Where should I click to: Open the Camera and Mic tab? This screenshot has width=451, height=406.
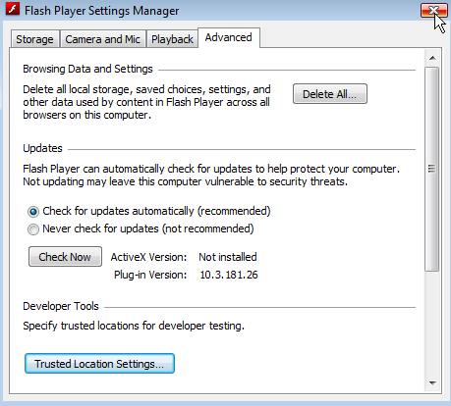(x=102, y=39)
